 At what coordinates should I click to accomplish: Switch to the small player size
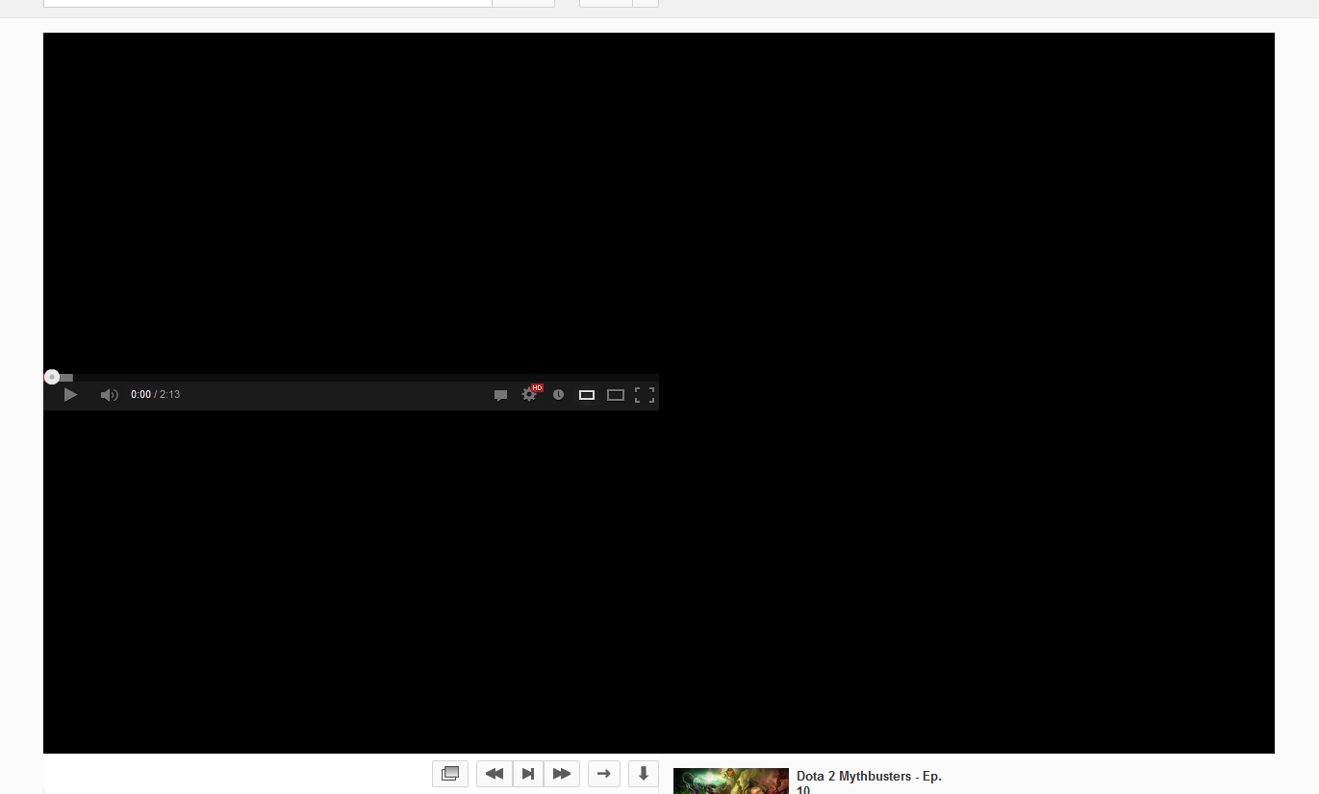587,395
